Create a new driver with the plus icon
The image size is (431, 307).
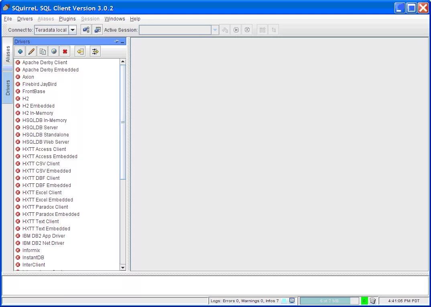click(x=20, y=51)
